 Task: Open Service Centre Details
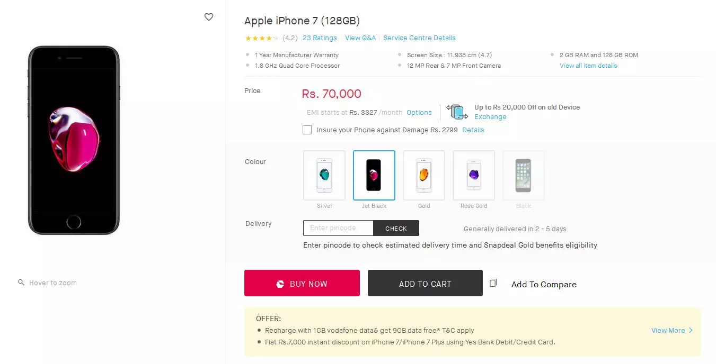coord(419,38)
